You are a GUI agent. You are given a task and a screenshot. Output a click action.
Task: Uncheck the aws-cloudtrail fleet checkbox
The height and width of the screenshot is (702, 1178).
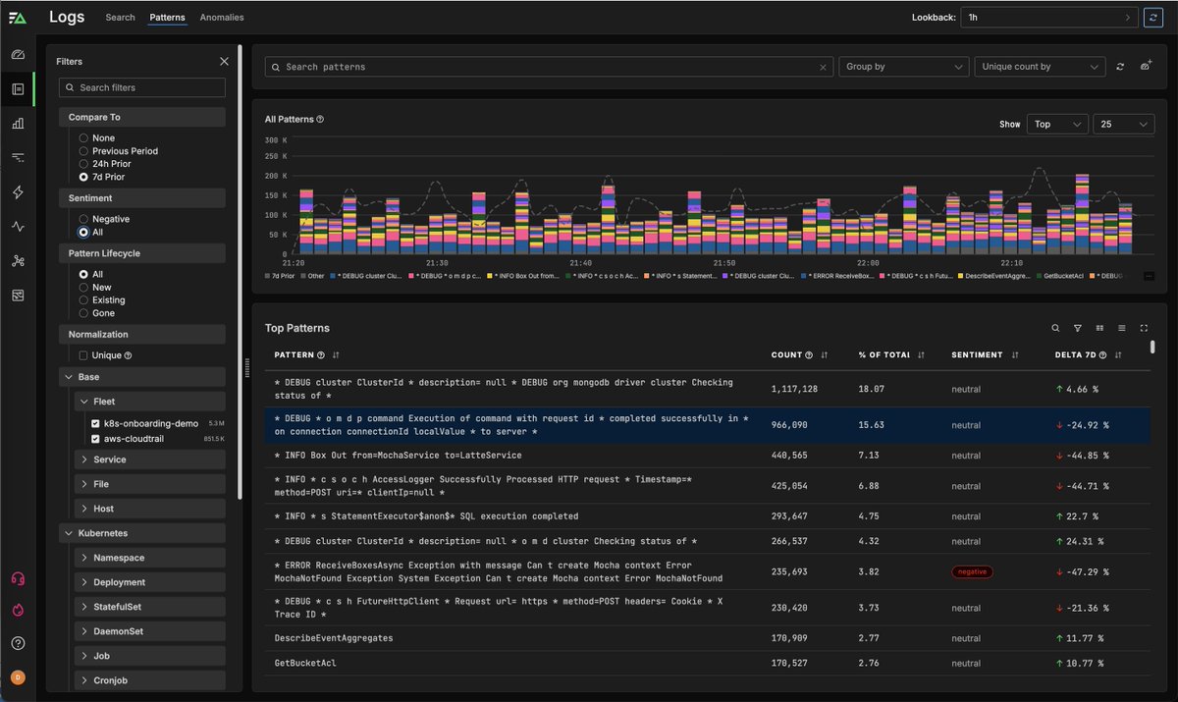96,439
